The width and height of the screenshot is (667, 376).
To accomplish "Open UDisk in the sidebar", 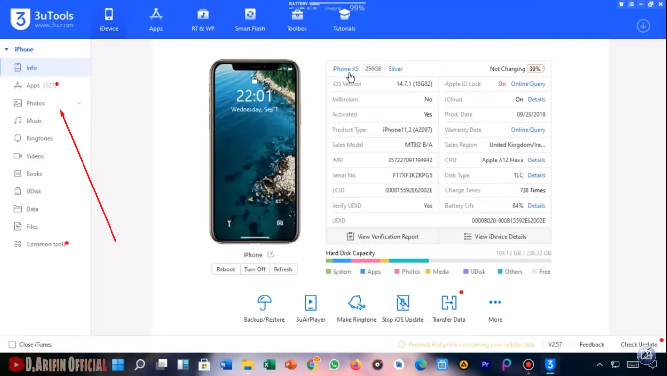I will (x=45, y=191).
